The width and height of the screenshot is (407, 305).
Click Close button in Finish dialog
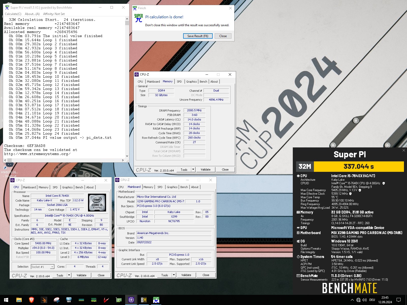223,36
